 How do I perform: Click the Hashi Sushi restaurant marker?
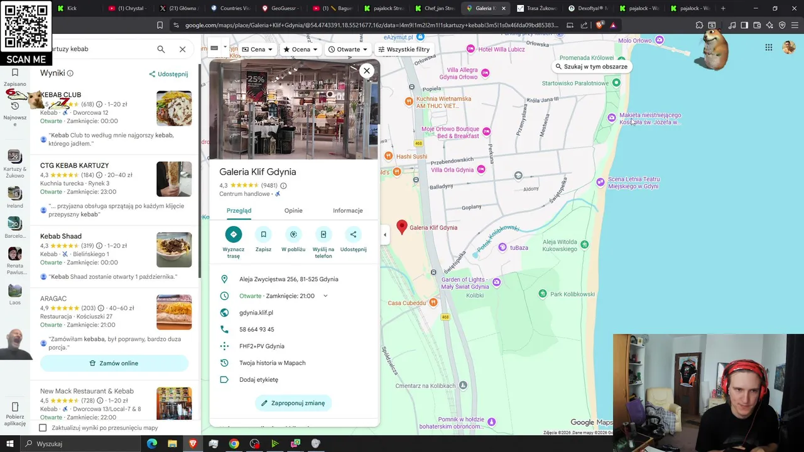[389, 156]
